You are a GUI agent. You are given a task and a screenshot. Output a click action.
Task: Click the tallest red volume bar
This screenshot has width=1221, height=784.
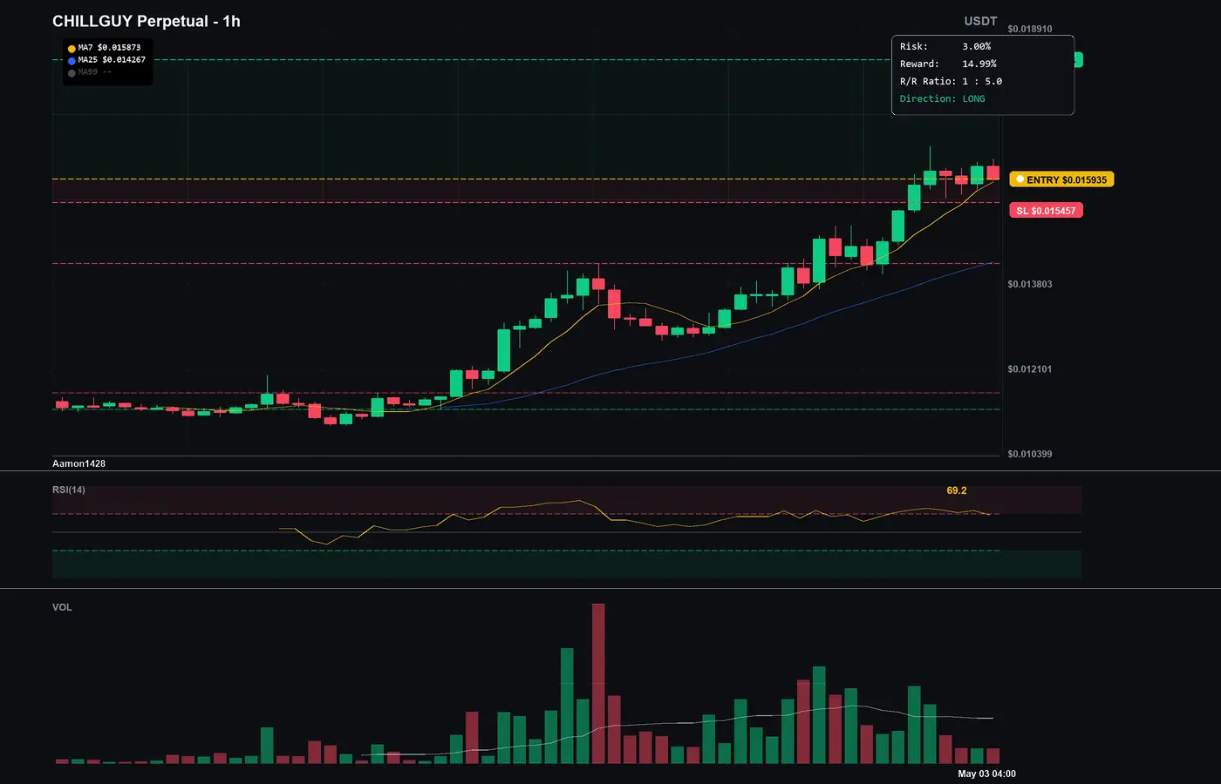click(598, 684)
